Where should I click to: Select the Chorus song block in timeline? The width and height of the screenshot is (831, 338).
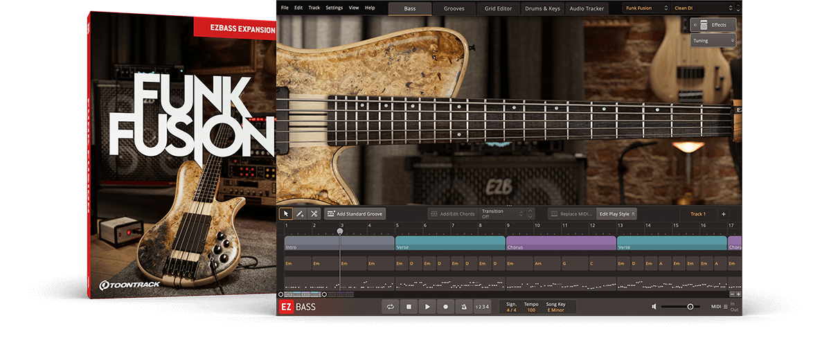click(561, 243)
